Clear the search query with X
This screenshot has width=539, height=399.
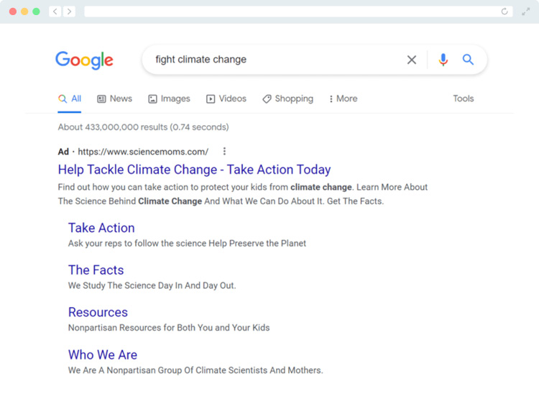point(412,60)
